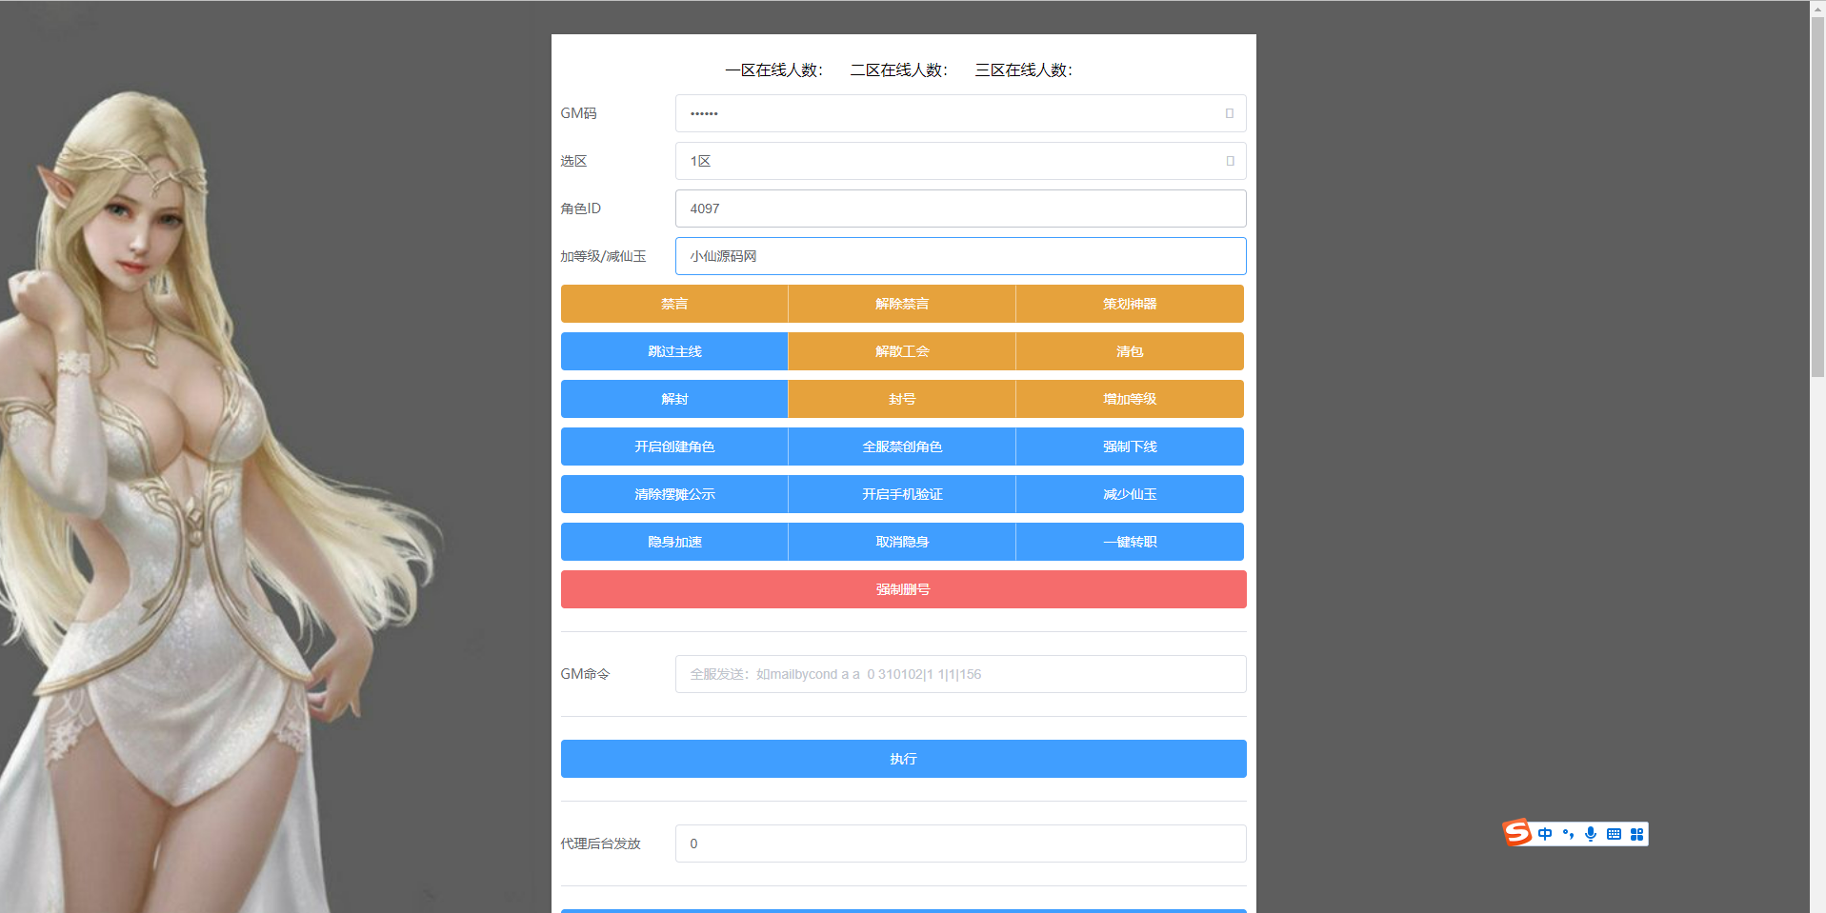Viewport: 1826px width, 913px height.
Task: Click the 二区在线人数 text
Action: click(x=898, y=69)
